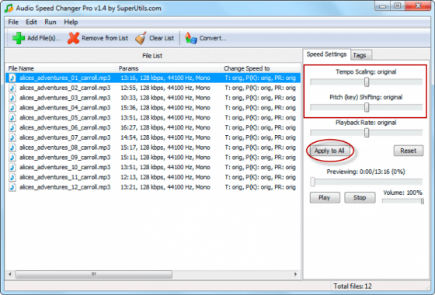
Task: Click the Reset button
Action: pos(408,151)
